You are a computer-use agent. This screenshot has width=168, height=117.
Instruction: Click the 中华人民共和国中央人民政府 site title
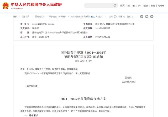[36, 5]
